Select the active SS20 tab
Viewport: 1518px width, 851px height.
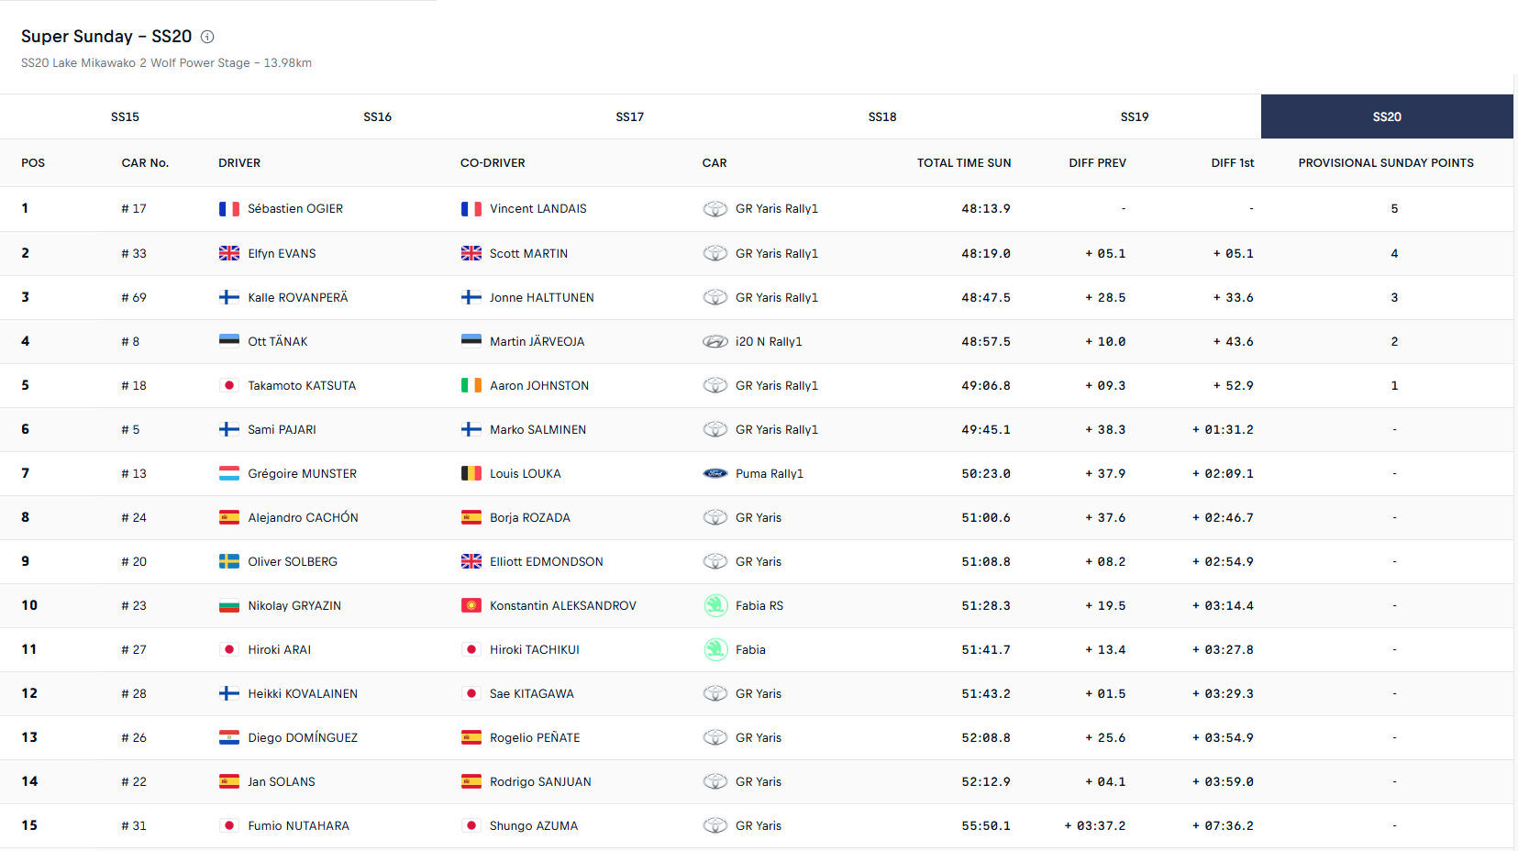tap(1386, 116)
